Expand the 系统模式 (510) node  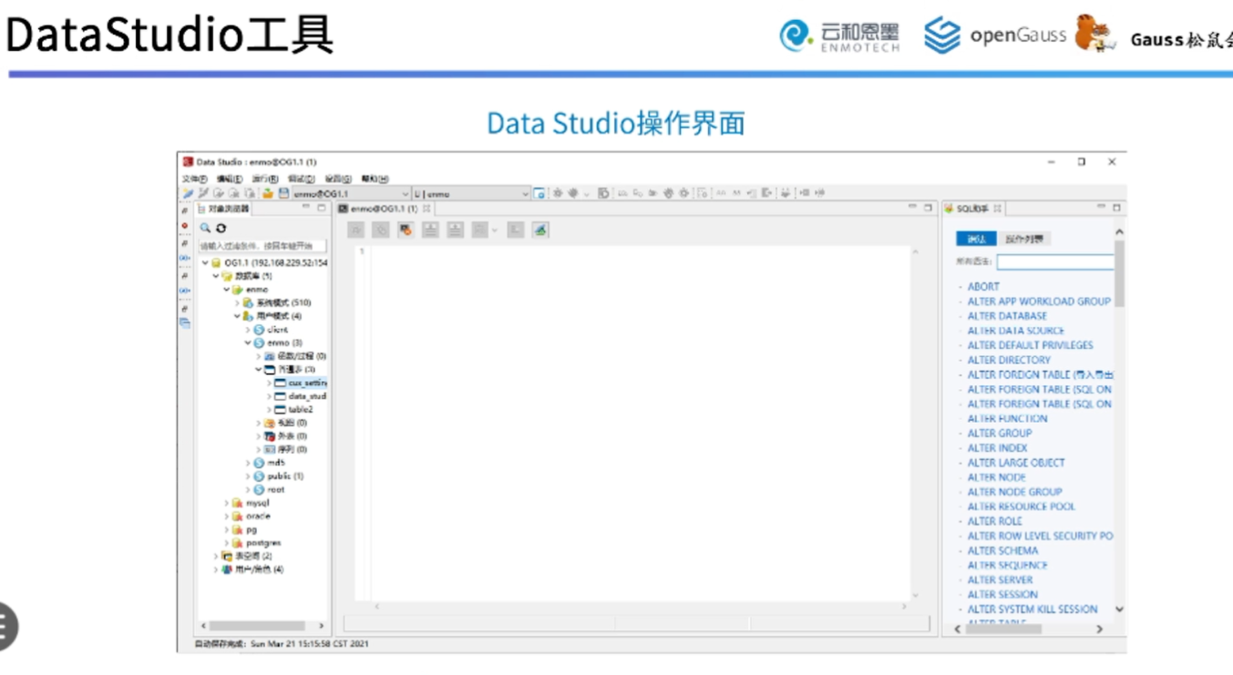coord(237,302)
